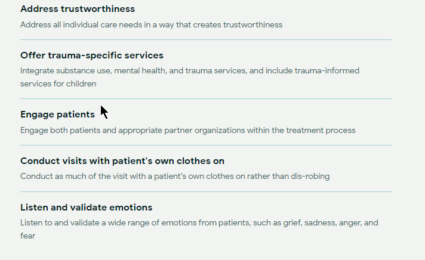The image size is (425, 260).
Task: Click divider line below Address trustworthiness section
Action: [x=206, y=40]
